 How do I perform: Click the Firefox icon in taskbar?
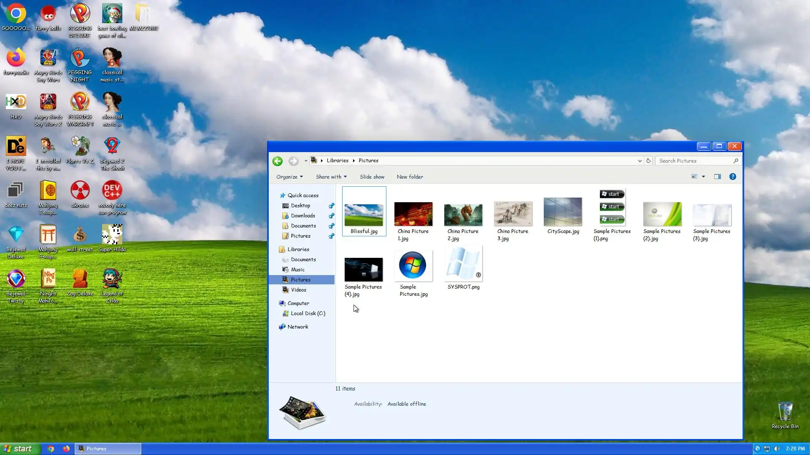click(x=66, y=449)
